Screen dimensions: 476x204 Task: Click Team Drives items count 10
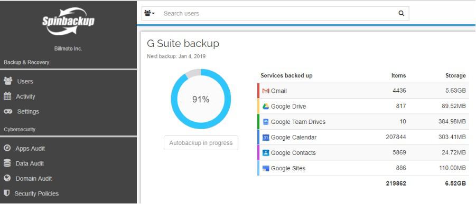click(403, 122)
